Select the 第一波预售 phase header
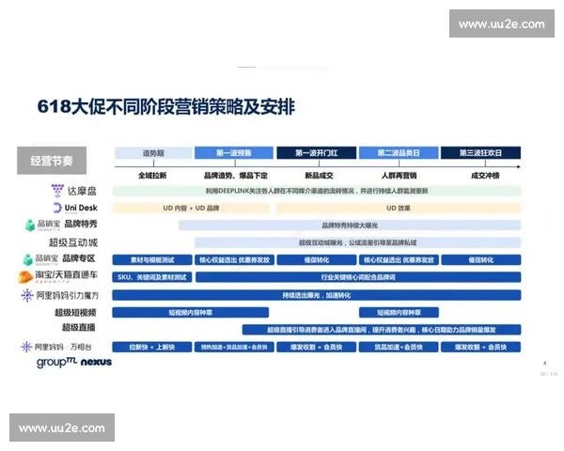 234,153
